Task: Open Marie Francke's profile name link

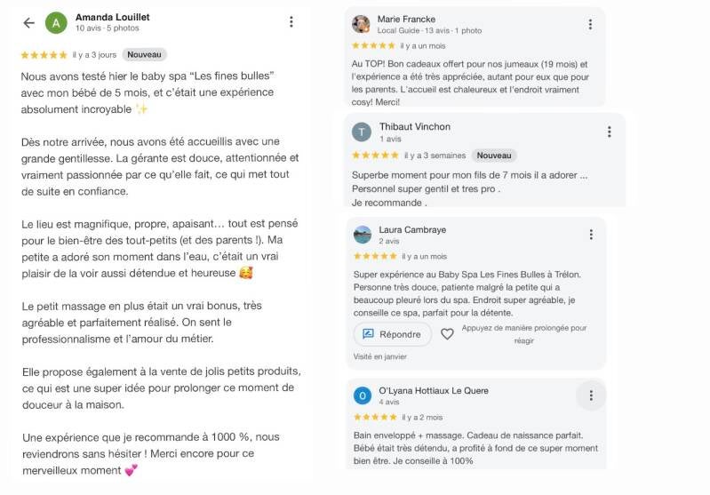Action: (x=407, y=19)
